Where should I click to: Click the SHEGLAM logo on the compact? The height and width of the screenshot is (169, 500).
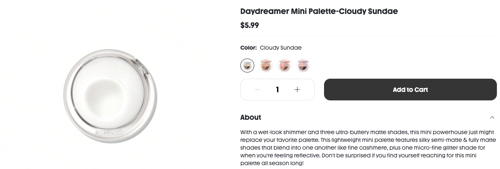[x=109, y=133]
